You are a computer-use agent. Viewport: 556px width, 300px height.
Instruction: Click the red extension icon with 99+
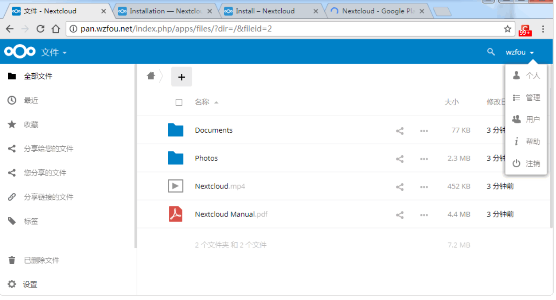click(x=525, y=30)
